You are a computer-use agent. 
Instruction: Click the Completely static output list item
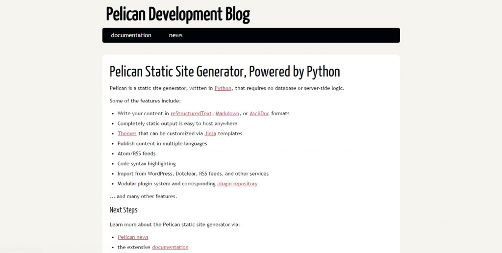pyautogui.click(x=177, y=124)
